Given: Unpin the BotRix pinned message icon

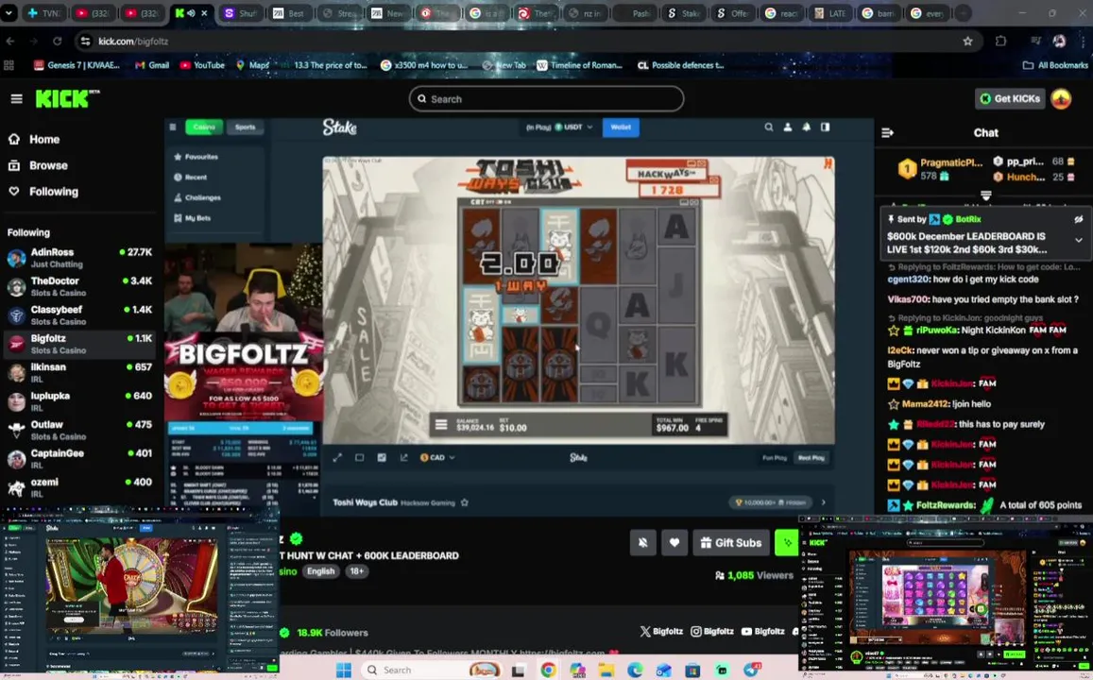Looking at the screenshot, I should tap(1079, 219).
